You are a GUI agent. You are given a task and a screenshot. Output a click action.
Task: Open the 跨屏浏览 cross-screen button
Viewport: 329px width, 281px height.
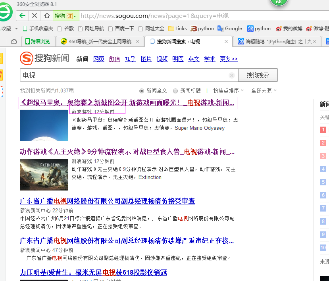38,42
